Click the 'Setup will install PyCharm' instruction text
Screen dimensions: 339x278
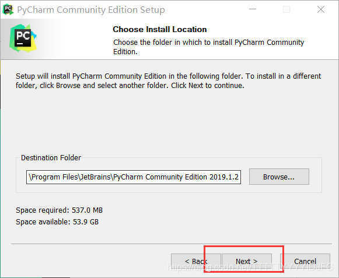point(168,81)
